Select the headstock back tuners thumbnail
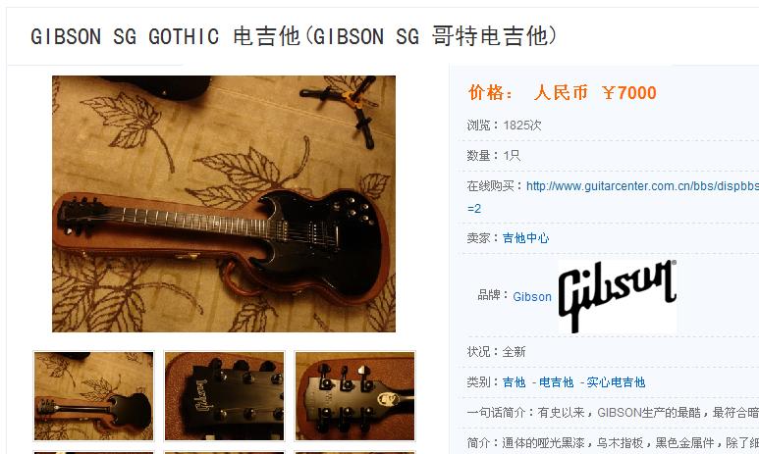 [x=354, y=396]
